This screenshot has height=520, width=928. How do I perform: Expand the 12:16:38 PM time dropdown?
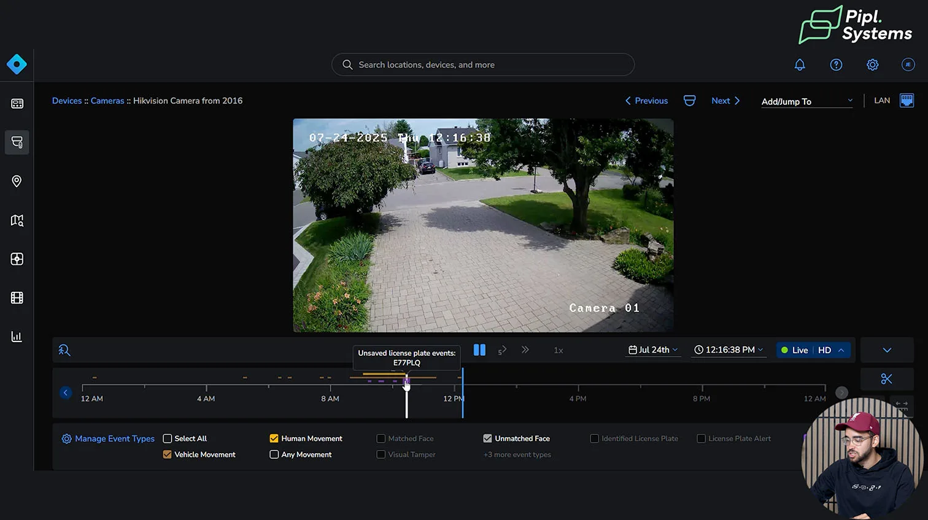pyautogui.click(x=729, y=350)
